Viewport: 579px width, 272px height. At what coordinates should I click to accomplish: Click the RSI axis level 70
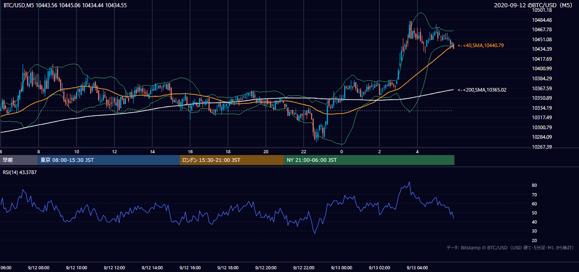tap(535, 194)
